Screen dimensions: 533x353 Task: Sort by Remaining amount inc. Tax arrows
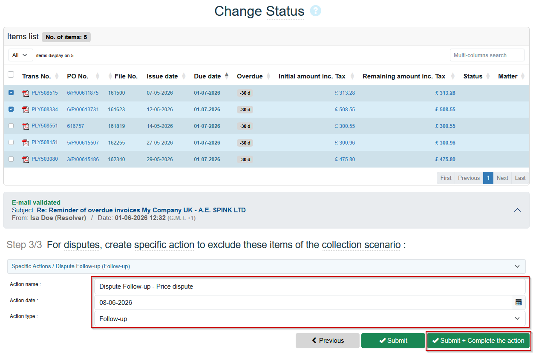(x=452, y=76)
